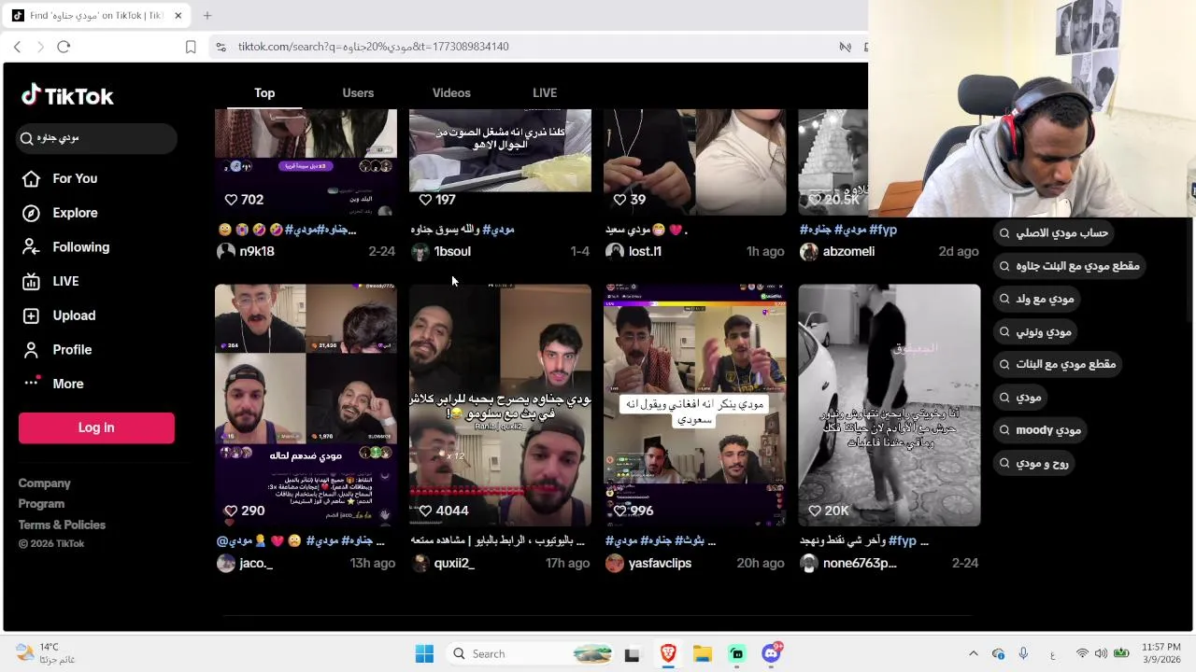Open Profile person icon
The image size is (1196, 672).
tap(31, 350)
